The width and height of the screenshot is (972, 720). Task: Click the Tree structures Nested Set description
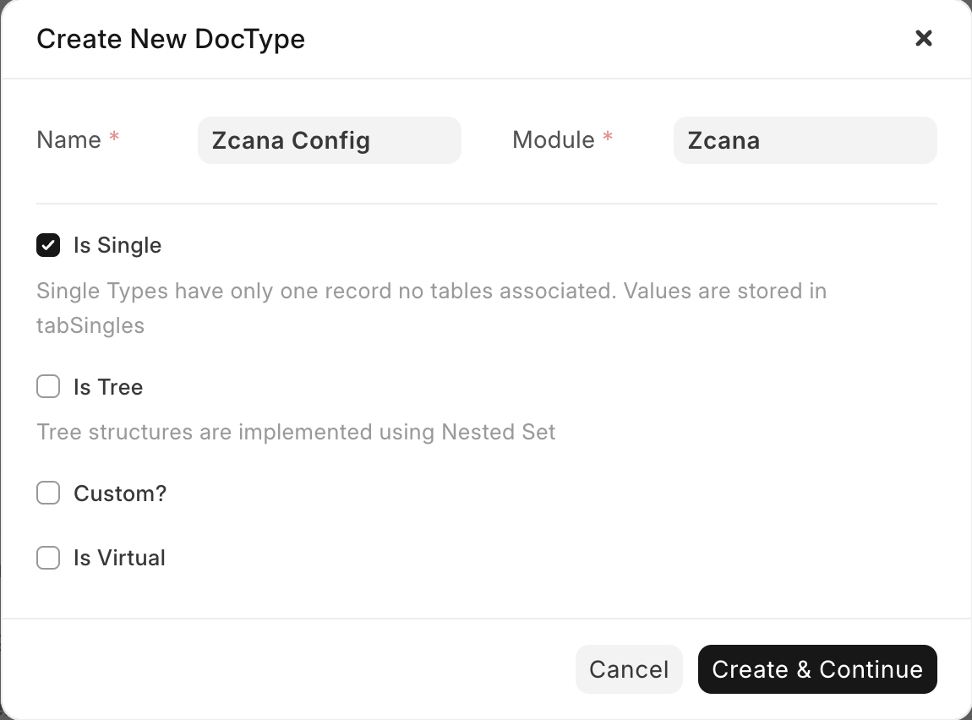coord(296,433)
